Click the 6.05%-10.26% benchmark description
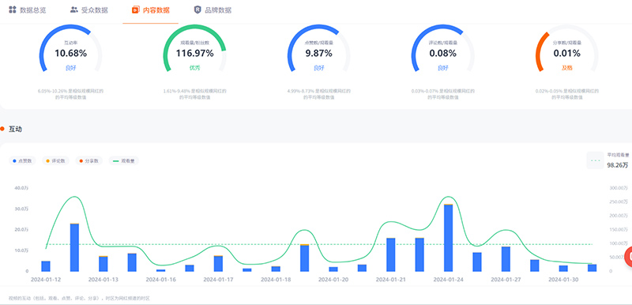 pos(70,94)
